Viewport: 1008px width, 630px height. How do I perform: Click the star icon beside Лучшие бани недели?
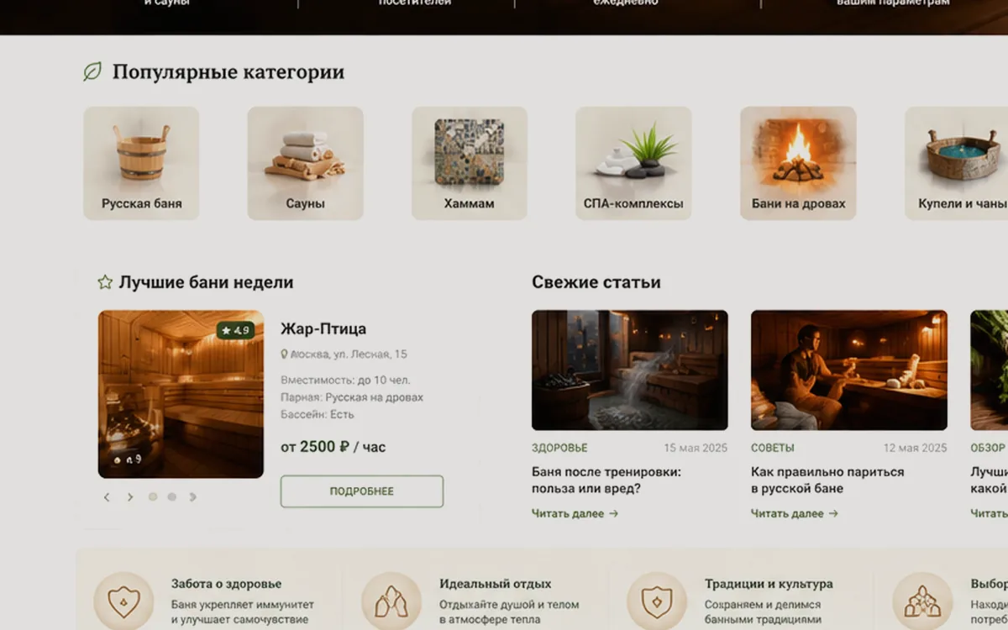point(105,282)
